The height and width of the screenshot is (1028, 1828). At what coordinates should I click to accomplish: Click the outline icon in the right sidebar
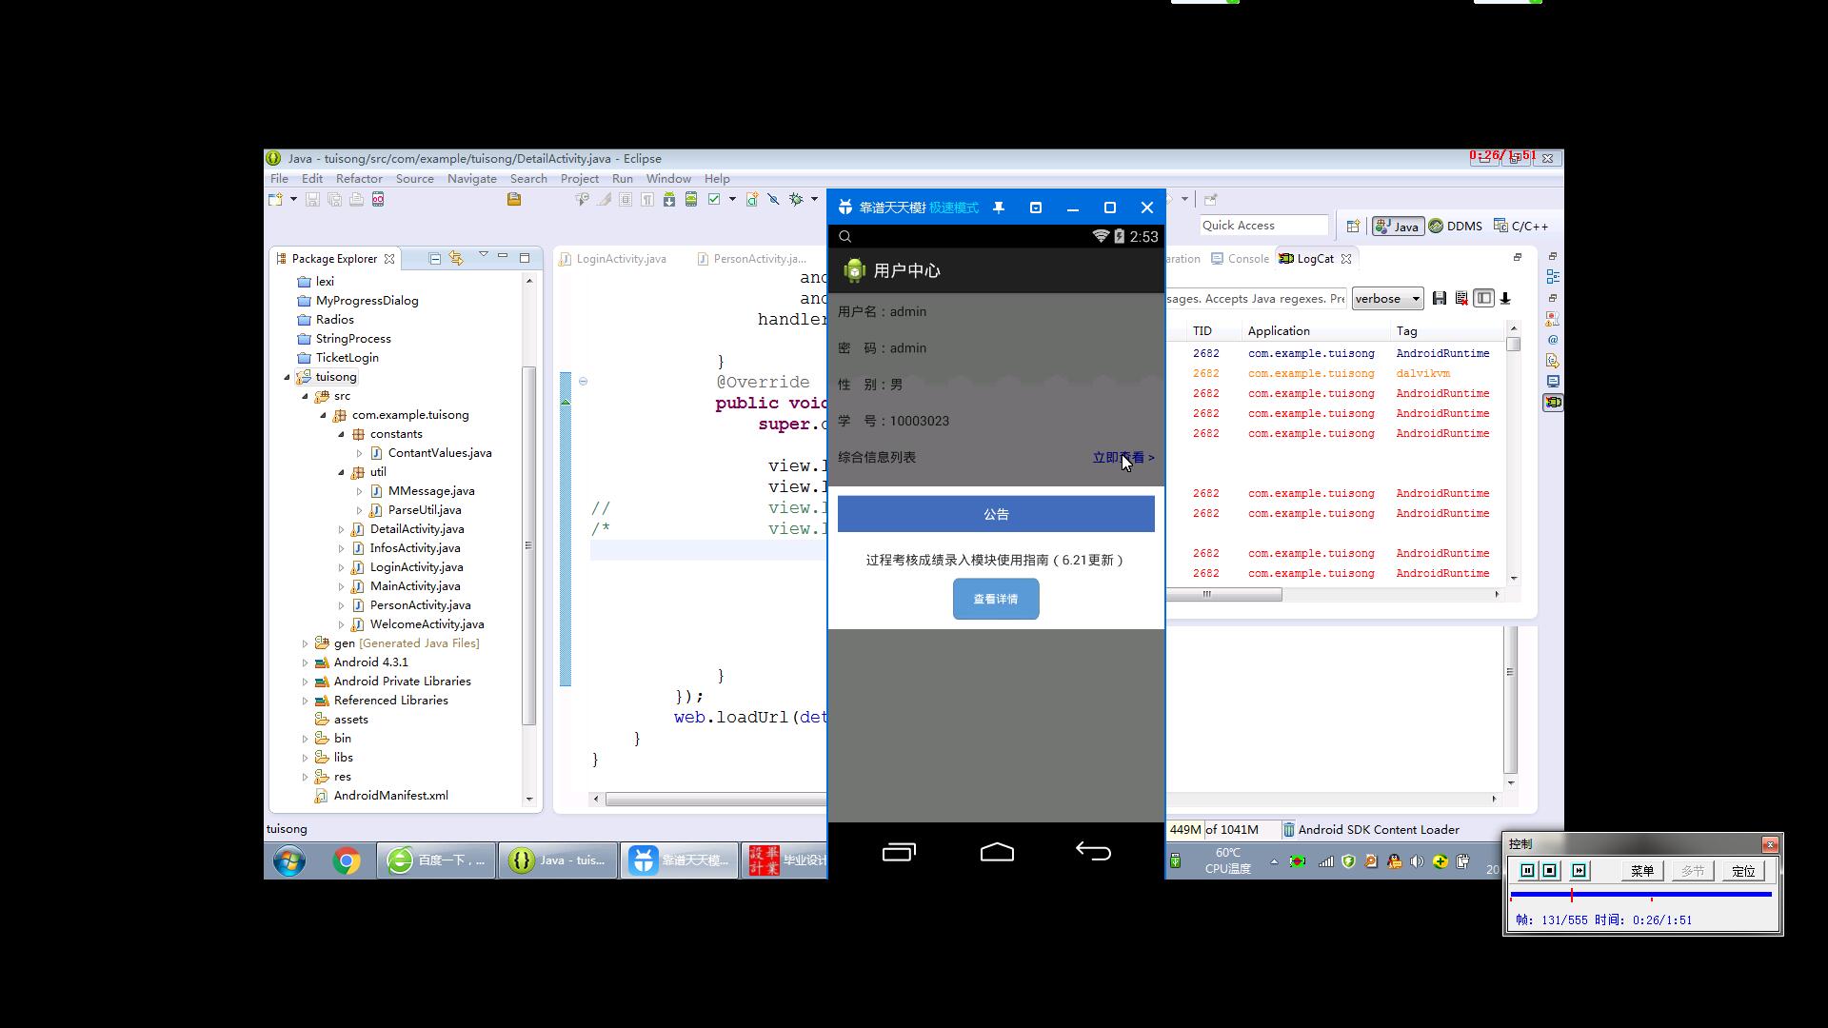point(1553,277)
